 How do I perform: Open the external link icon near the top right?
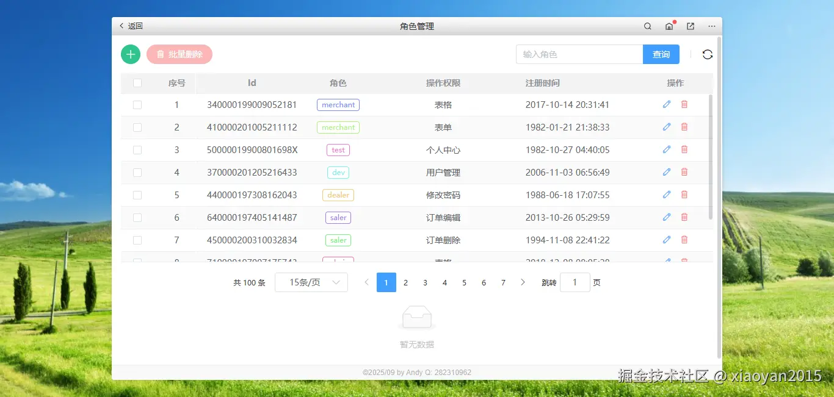[690, 26]
